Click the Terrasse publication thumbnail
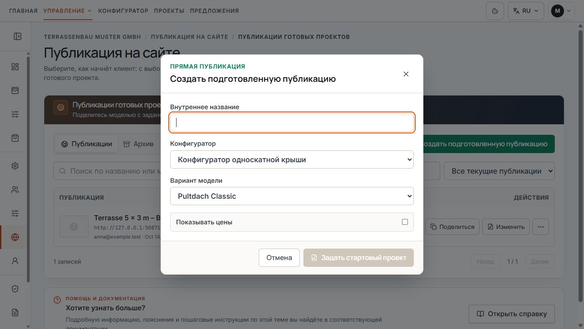Viewport: 584px width, 329px height. pos(74,227)
